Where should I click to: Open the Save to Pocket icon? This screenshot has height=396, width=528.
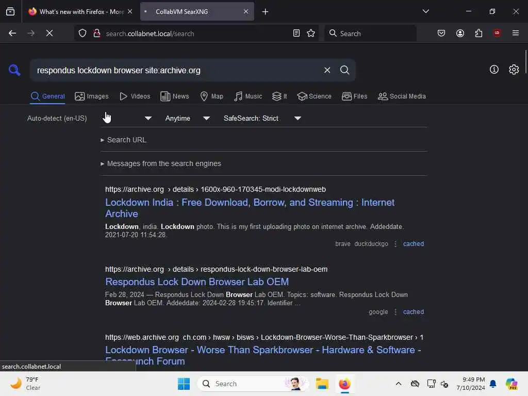[x=441, y=34]
